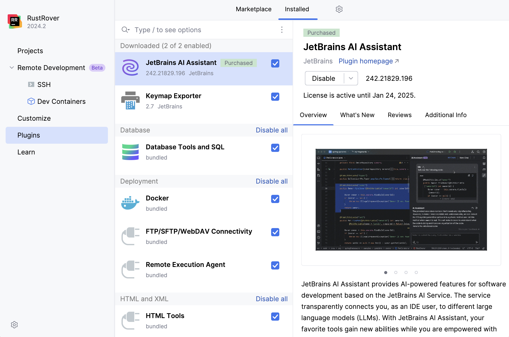The width and height of the screenshot is (509, 337).
Task: Open plugin settings gear next to Installed
Action: (x=339, y=9)
